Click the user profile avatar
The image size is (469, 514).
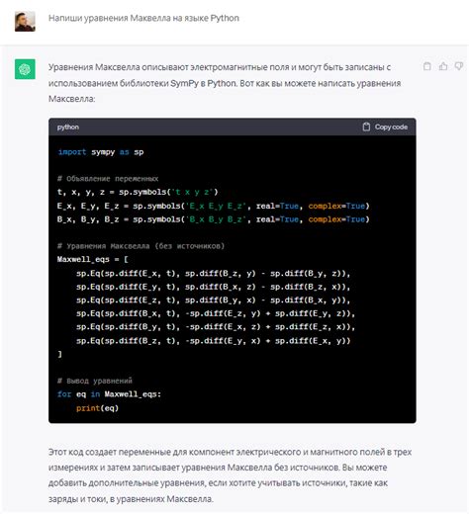(x=25, y=21)
